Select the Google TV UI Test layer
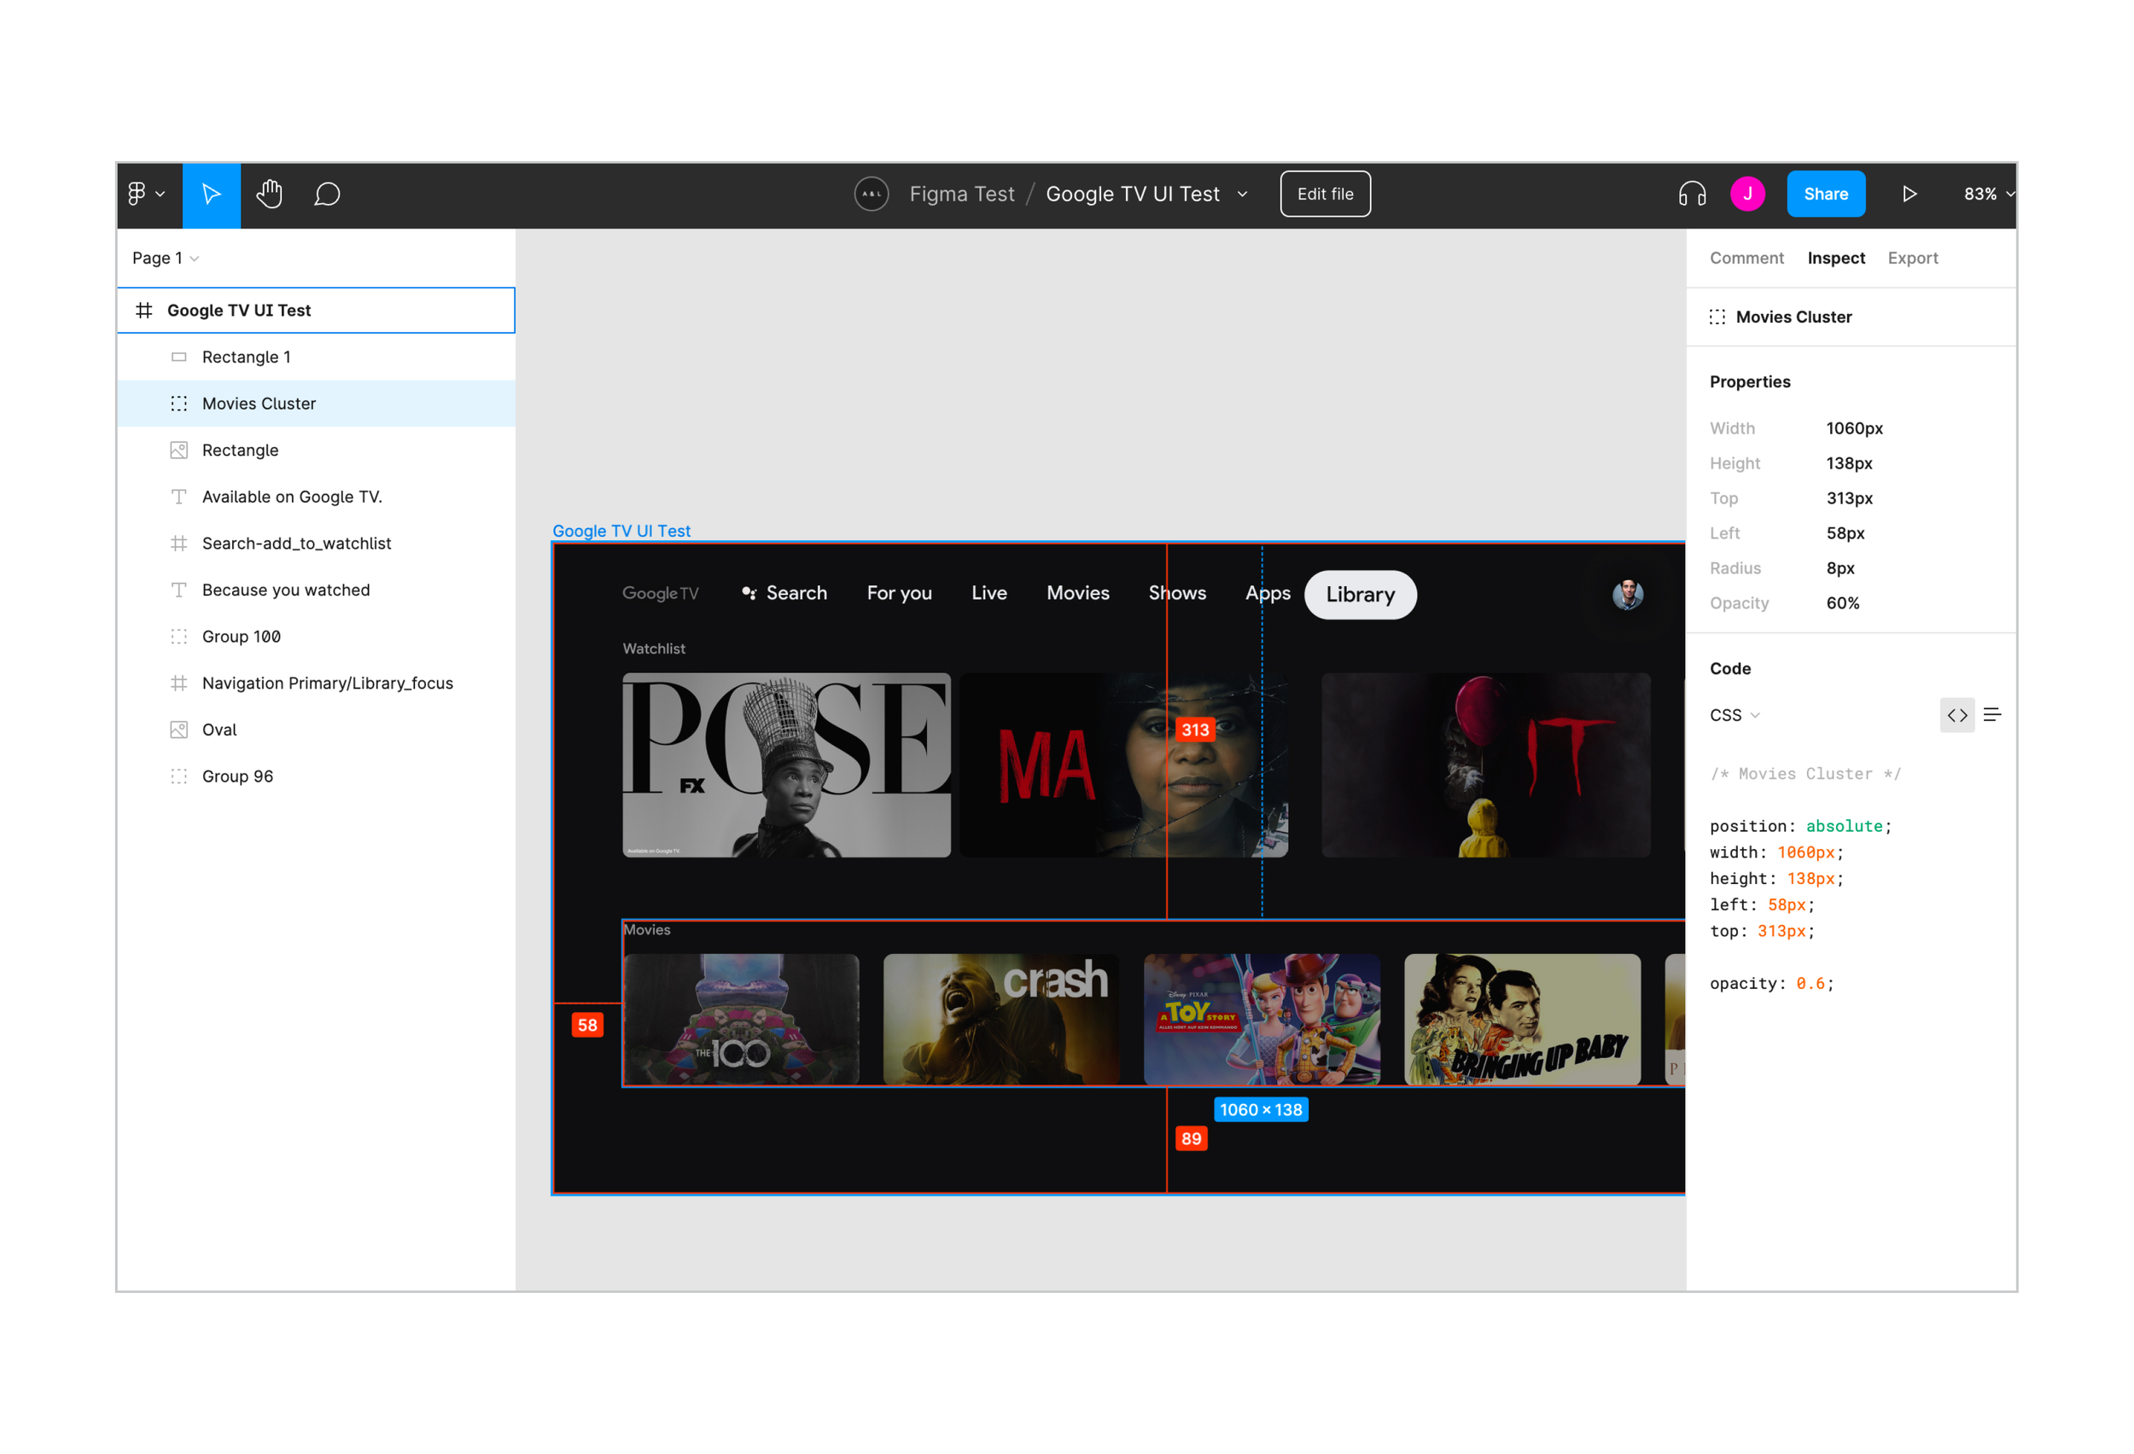The image size is (2134, 1454). pos(316,311)
